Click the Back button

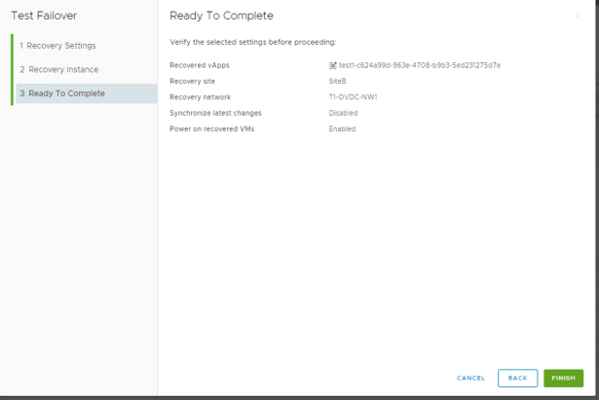pyautogui.click(x=517, y=378)
